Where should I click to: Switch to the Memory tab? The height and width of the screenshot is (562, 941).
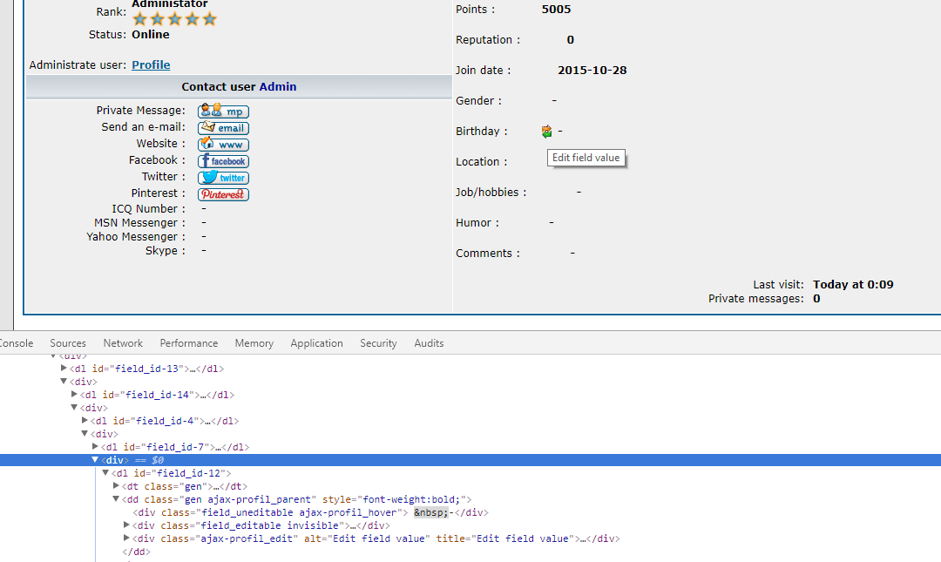coord(254,342)
